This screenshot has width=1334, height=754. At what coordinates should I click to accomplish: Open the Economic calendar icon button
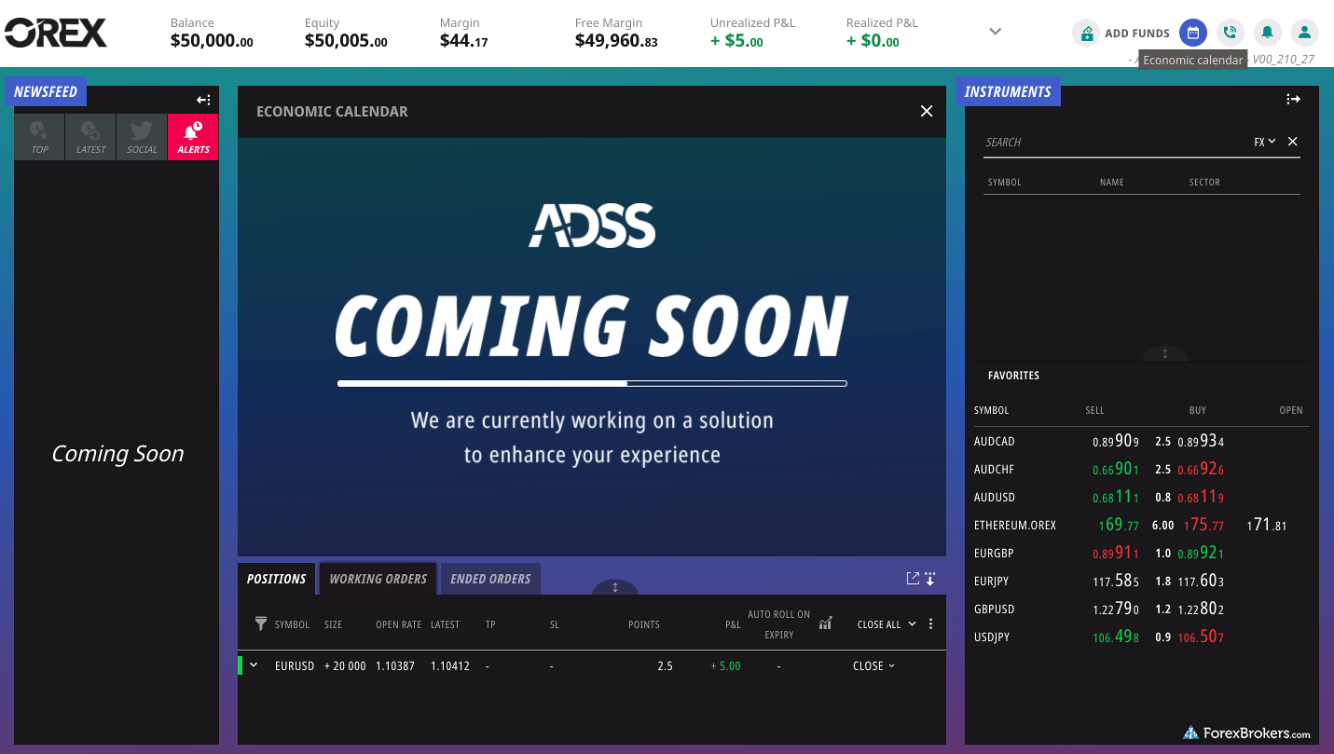[x=1192, y=33]
